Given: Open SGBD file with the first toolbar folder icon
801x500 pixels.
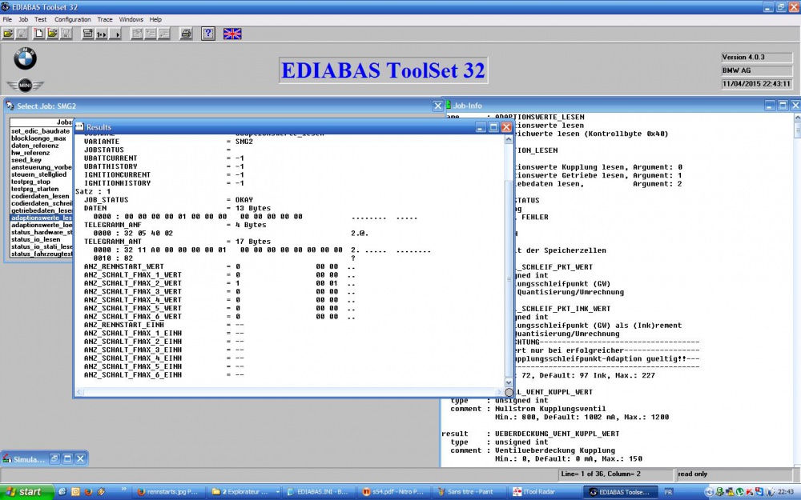Looking at the screenshot, I should coord(8,34).
